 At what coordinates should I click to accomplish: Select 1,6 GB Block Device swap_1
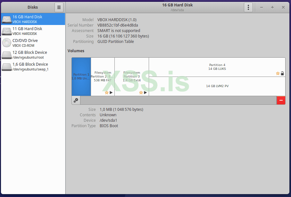(x=33, y=66)
